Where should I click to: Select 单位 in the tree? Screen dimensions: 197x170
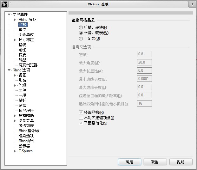click(22, 30)
